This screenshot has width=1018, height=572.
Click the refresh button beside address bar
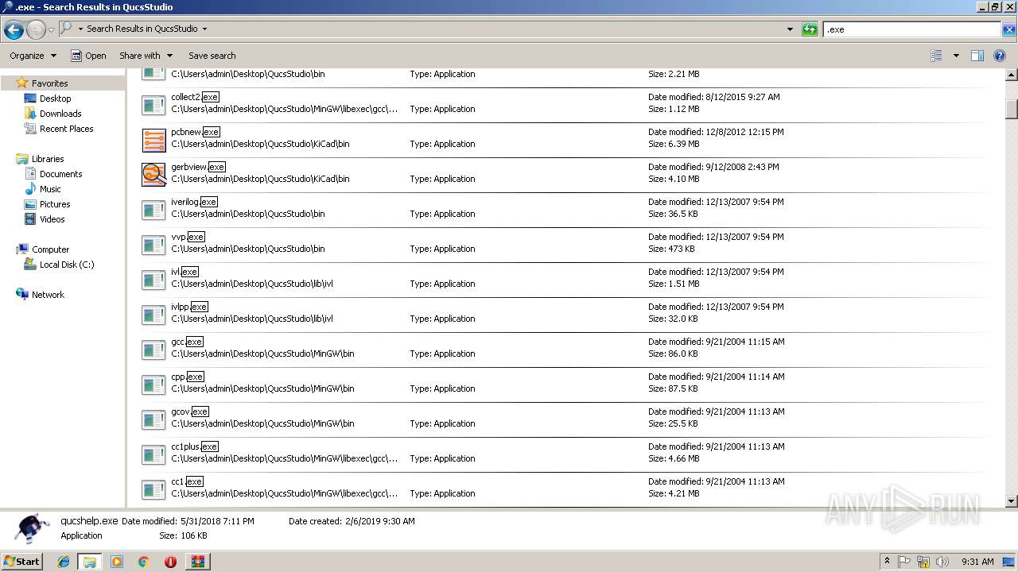pyautogui.click(x=810, y=29)
